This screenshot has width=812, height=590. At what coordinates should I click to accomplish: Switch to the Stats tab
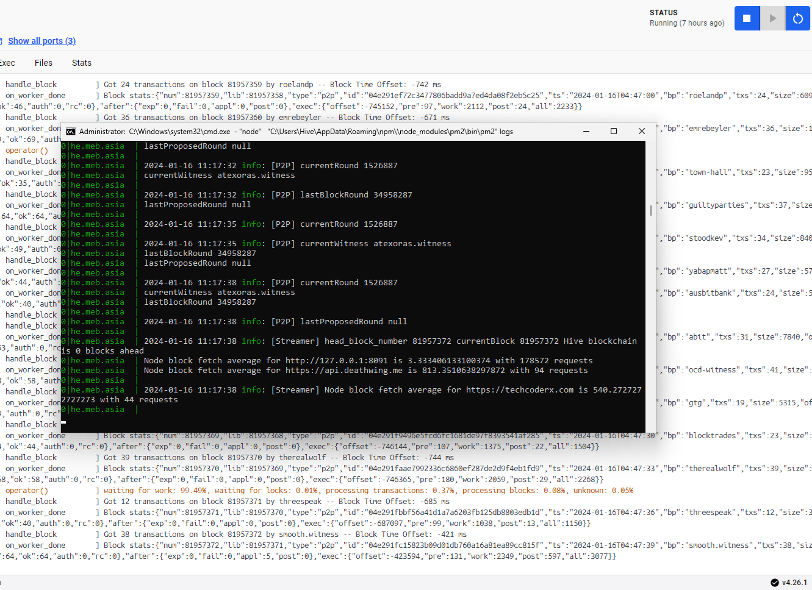(82, 63)
